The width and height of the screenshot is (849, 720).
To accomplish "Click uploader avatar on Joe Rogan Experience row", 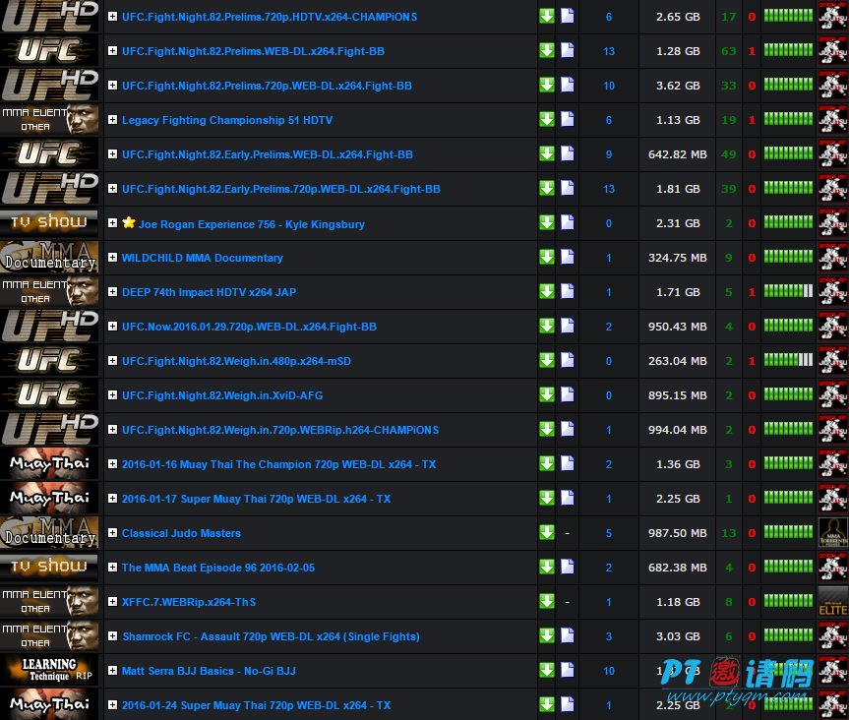I will pos(832,223).
